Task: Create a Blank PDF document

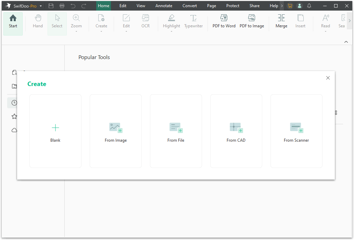Action: click(x=55, y=131)
